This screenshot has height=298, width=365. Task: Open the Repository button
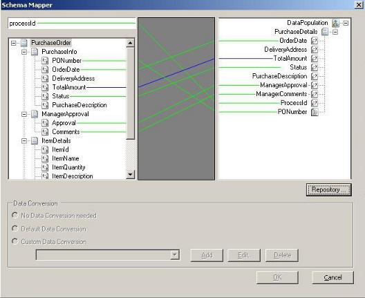[328, 189]
